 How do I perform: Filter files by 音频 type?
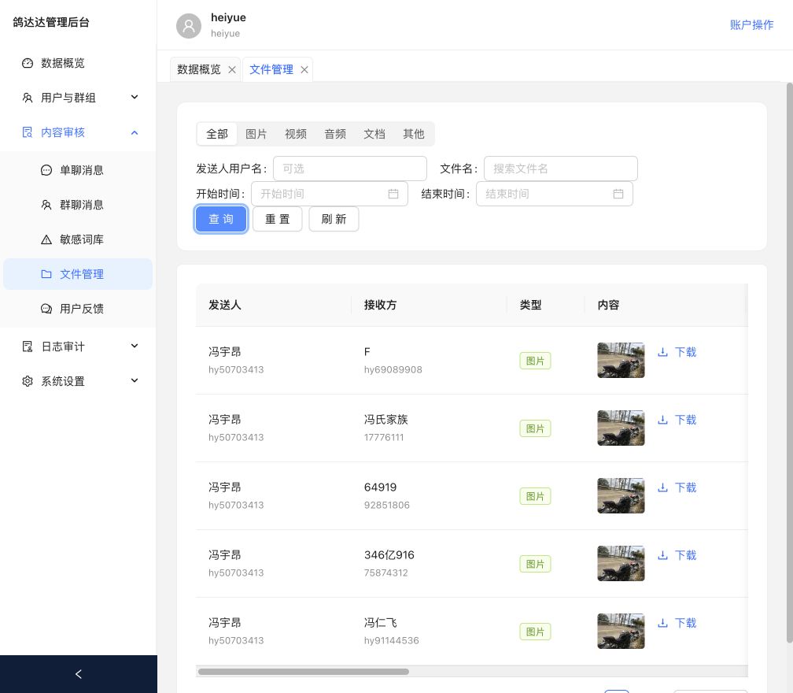pos(335,134)
